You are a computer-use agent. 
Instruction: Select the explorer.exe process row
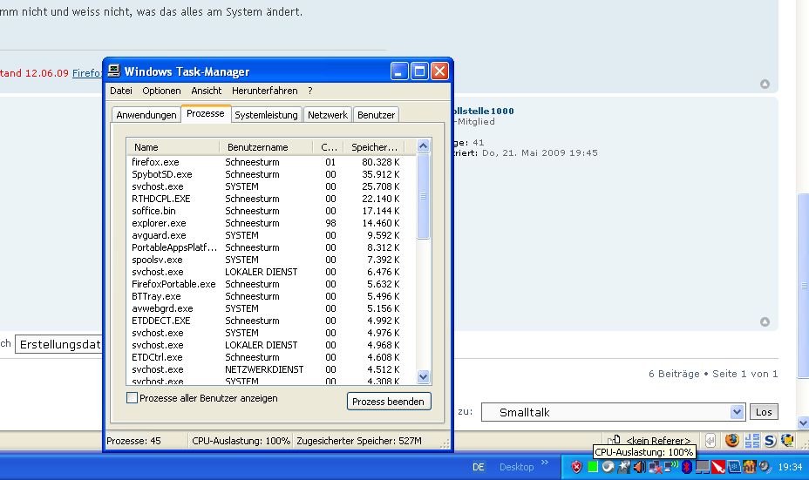[159, 223]
